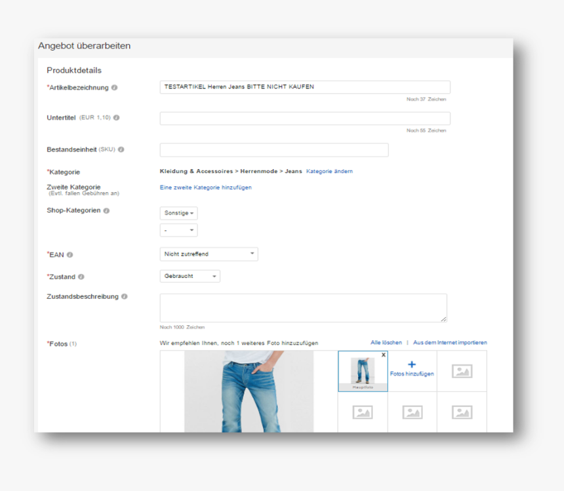Remove the Hauptfoto thumbnail with X
Screen dimensions: 564x491
point(384,355)
